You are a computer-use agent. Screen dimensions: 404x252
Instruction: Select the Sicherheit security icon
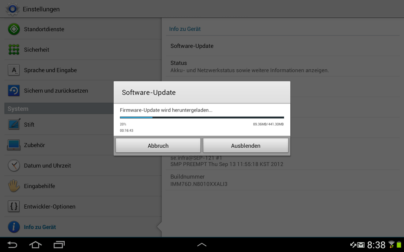click(x=14, y=49)
